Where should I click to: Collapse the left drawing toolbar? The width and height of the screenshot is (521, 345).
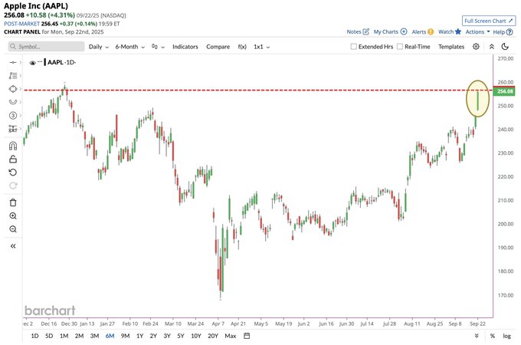click(12, 246)
